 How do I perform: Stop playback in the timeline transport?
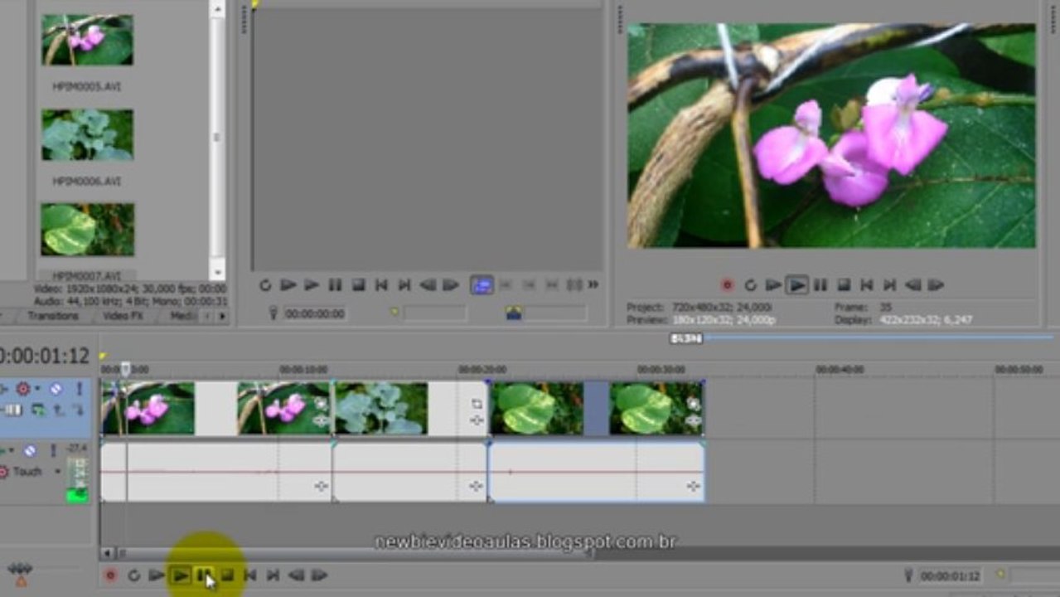coord(227,575)
